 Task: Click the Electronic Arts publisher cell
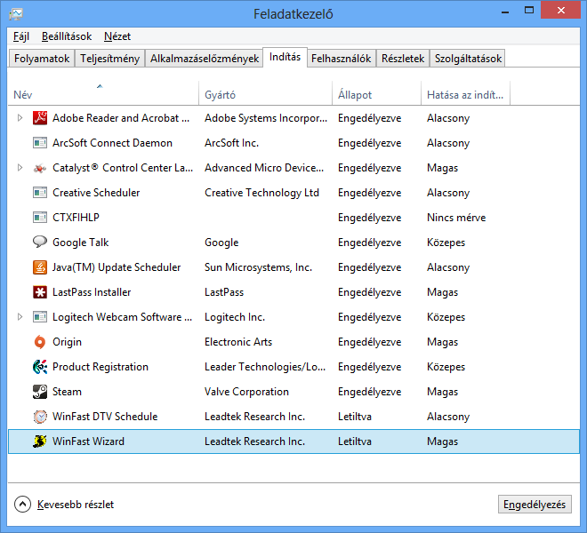[x=238, y=342]
